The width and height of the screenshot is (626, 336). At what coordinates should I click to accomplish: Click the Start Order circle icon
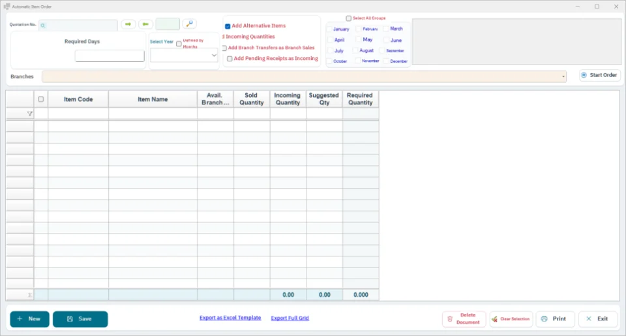point(584,75)
